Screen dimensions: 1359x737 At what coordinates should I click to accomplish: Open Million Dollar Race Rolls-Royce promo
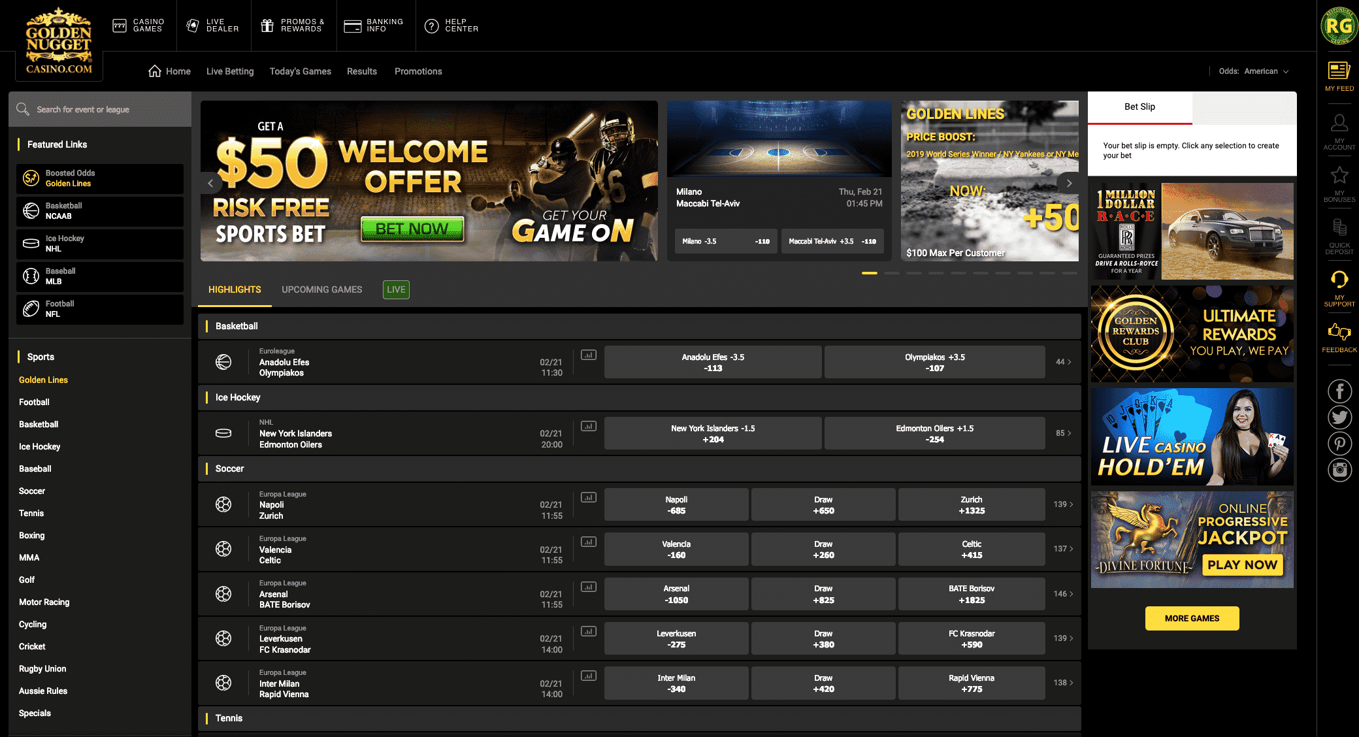click(1192, 231)
